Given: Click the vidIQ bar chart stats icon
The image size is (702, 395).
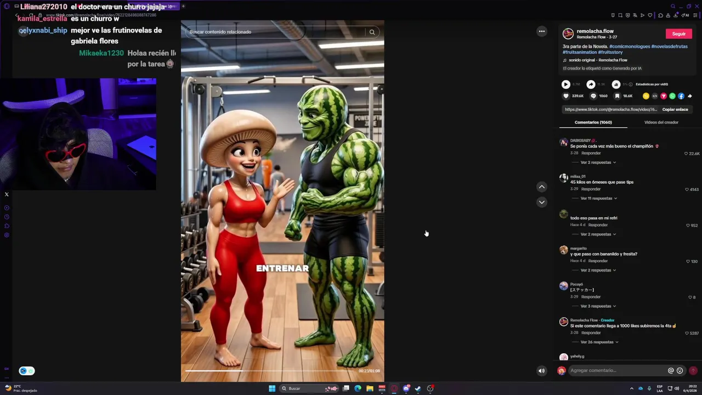Looking at the screenshot, I should 616,84.
